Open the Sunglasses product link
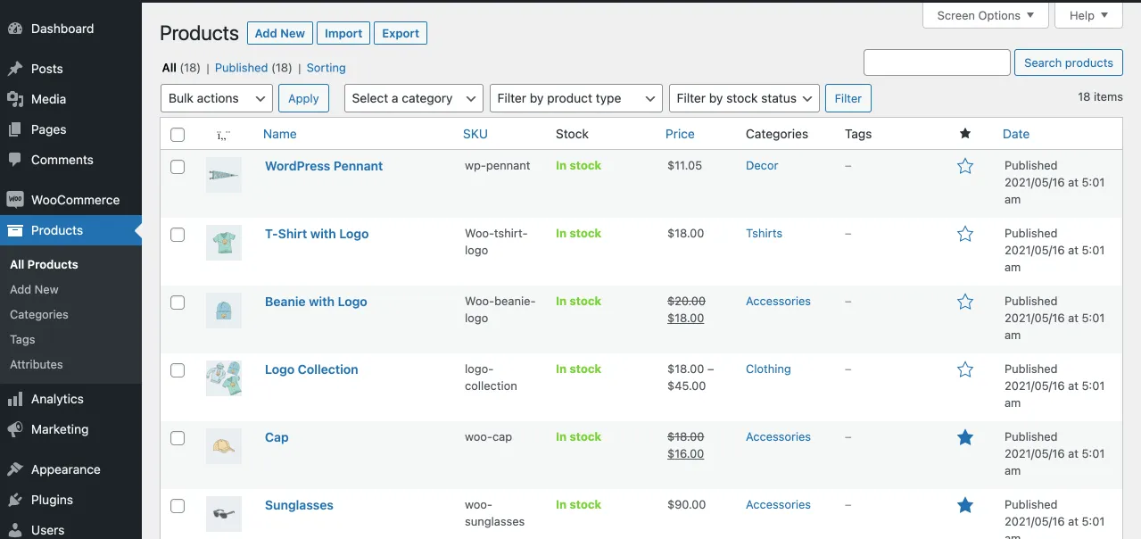Image resolution: width=1141 pixels, height=539 pixels. pyautogui.click(x=299, y=505)
